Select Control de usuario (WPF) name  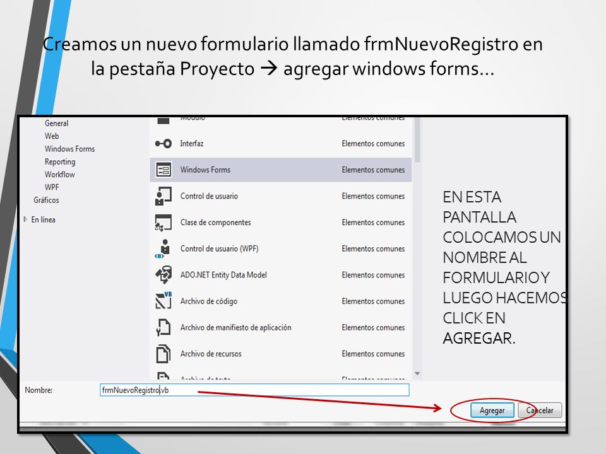point(219,248)
